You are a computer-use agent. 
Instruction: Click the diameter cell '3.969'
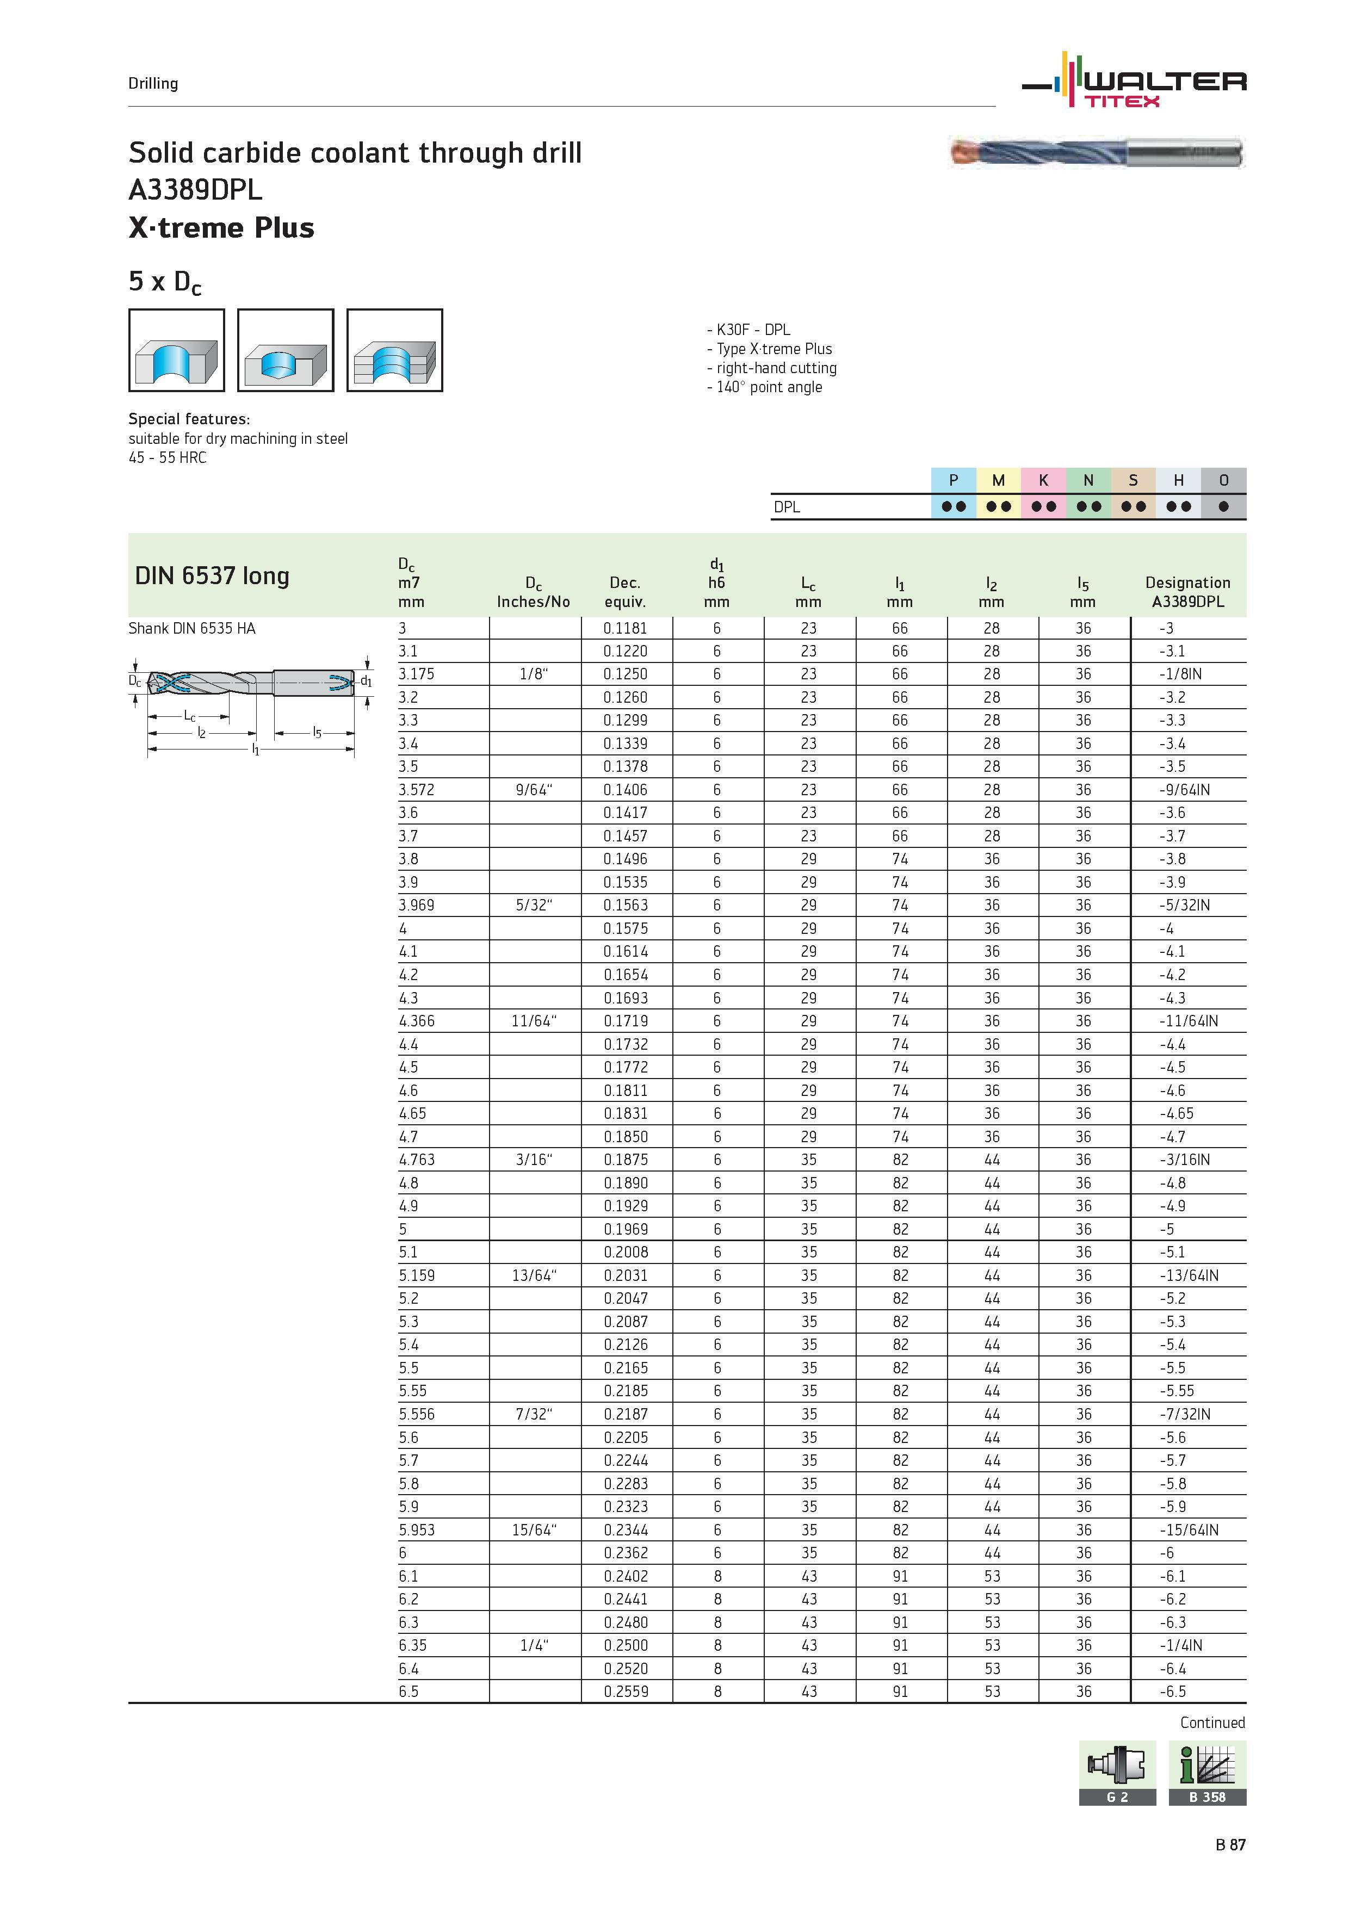pos(417,905)
